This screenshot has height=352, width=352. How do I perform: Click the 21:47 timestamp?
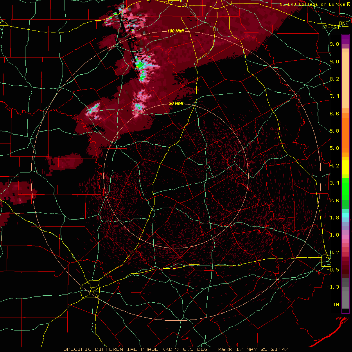tap(280, 349)
